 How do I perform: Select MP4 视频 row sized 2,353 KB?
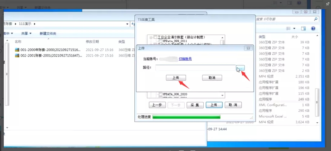click(284, 76)
